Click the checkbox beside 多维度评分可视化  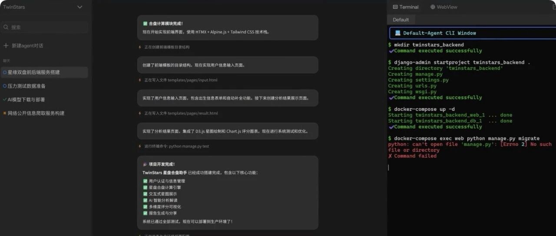[x=145, y=207]
